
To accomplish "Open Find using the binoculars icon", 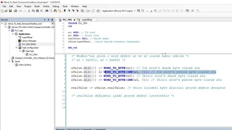I will click(47, 11).
